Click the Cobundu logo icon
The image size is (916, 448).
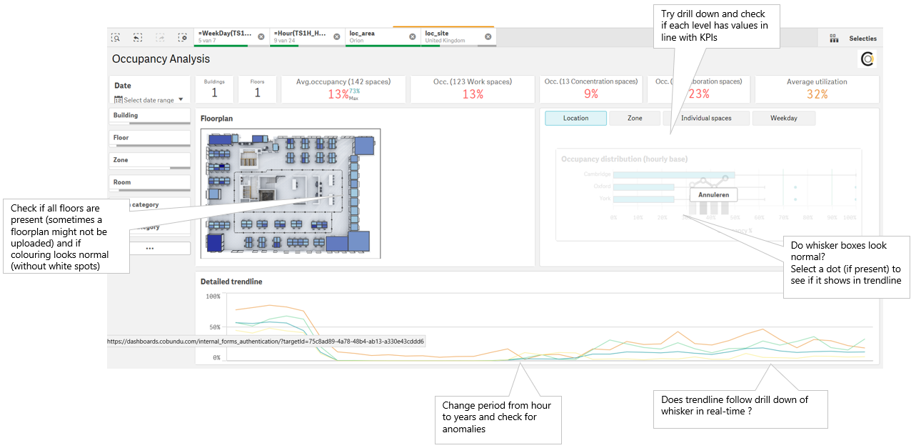click(x=867, y=59)
